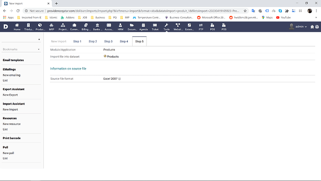Image resolution: width=321 pixels, height=181 pixels.
Task: Select the Step 5 tab
Action: click(140, 42)
